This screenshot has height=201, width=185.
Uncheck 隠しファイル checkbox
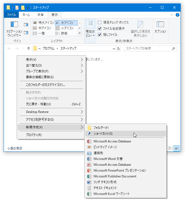(x=100, y=35)
